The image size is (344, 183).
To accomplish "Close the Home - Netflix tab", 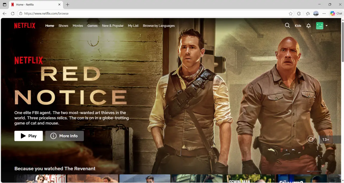I will click(x=59, y=5).
